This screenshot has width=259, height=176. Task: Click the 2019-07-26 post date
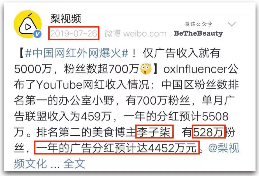[x=74, y=34]
